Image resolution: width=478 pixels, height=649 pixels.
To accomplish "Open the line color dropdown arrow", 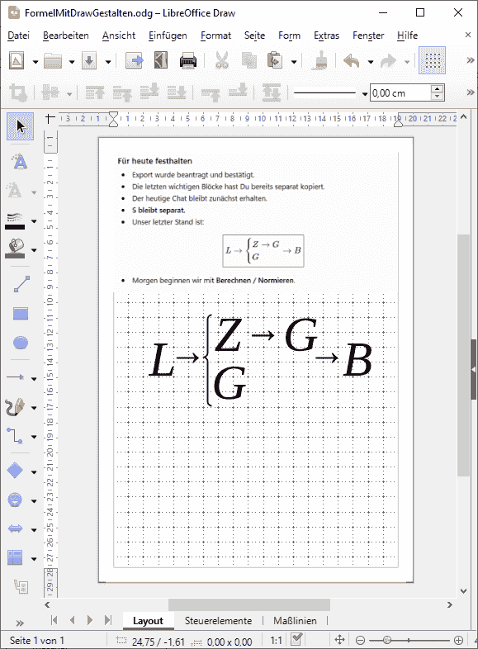I will (34, 221).
